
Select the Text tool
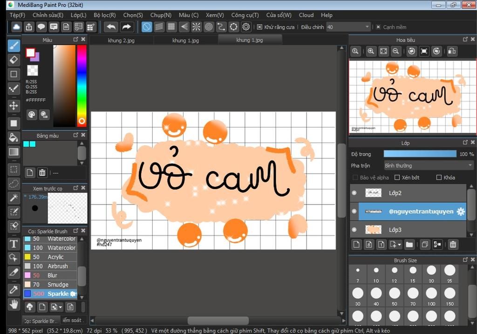(x=14, y=244)
